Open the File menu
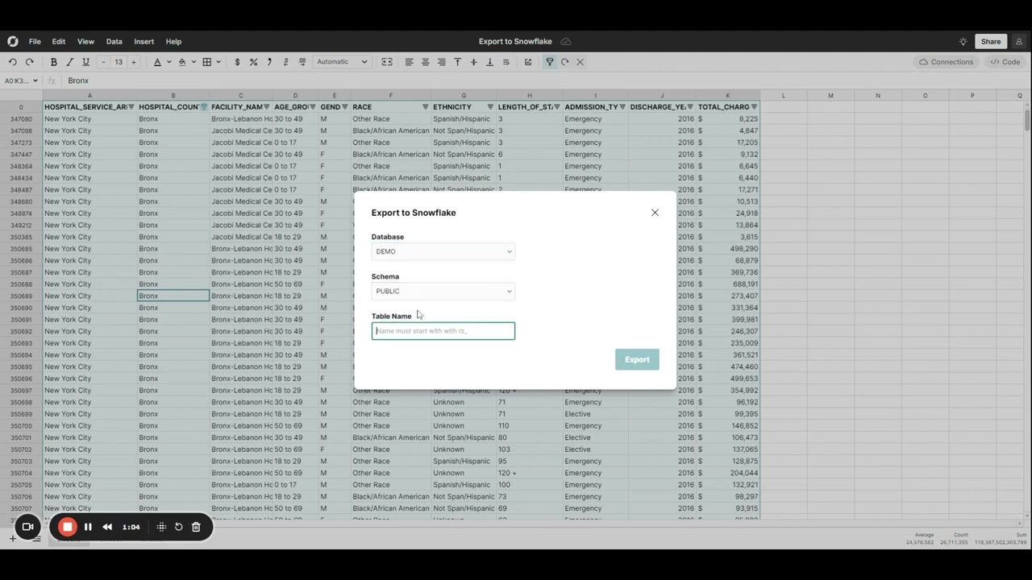This screenshot has height=580, width=1032. tap(35, 41)
